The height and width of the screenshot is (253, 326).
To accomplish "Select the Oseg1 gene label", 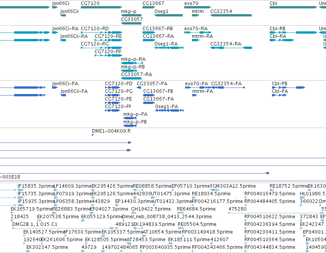I will click(x=161, y=11).
